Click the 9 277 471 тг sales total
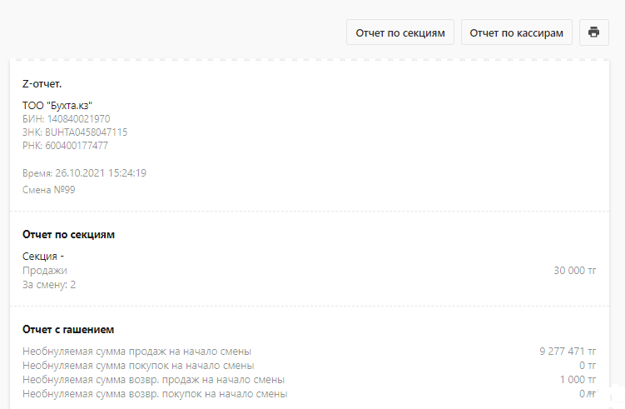The width and height of the screenshot is (625, 409). 568,352
